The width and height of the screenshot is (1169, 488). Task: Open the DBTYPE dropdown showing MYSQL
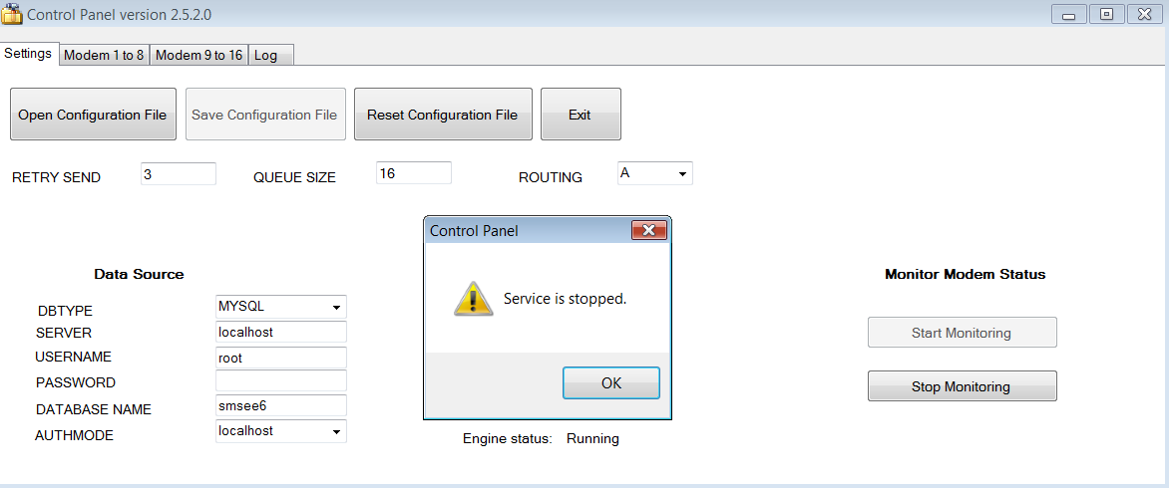coord(336,307)
